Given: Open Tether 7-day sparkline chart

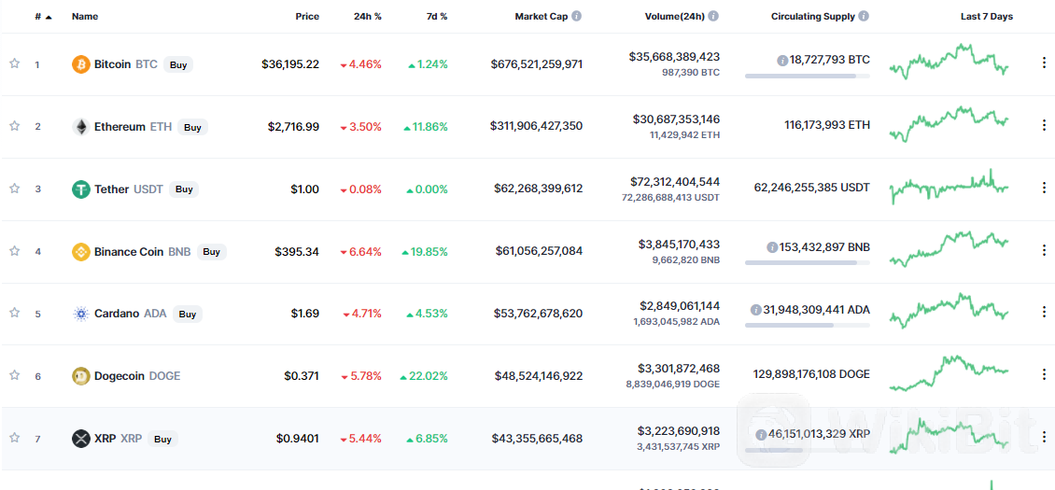Looking at the screenshot, I should (x=949, y=187).
